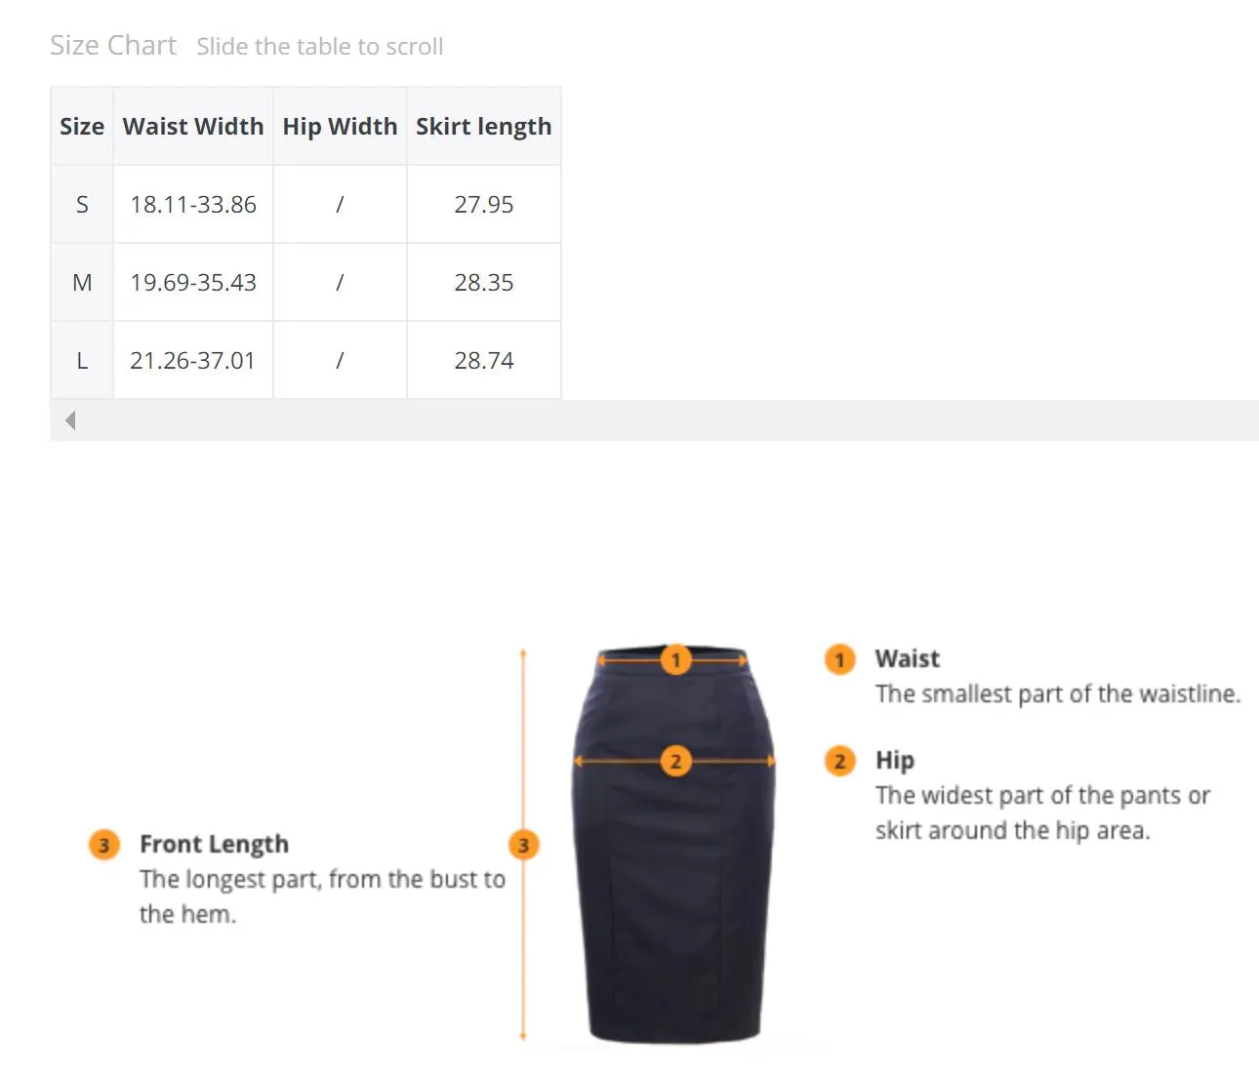This screenshot has height=1072, width=1259.
Task: Click skirt length value 28.74
Action: [x=484, y=360]
